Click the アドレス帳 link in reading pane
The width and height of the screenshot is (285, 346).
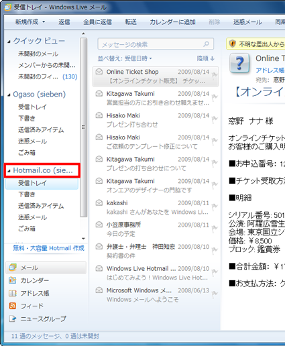(x=270, y=70)
